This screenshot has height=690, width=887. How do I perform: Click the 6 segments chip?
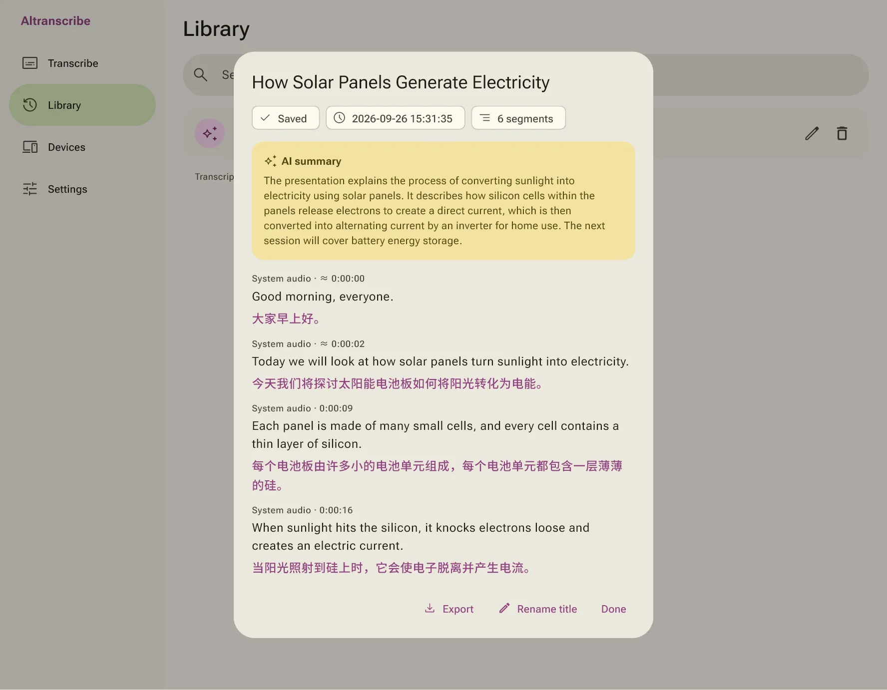(518, 118)
